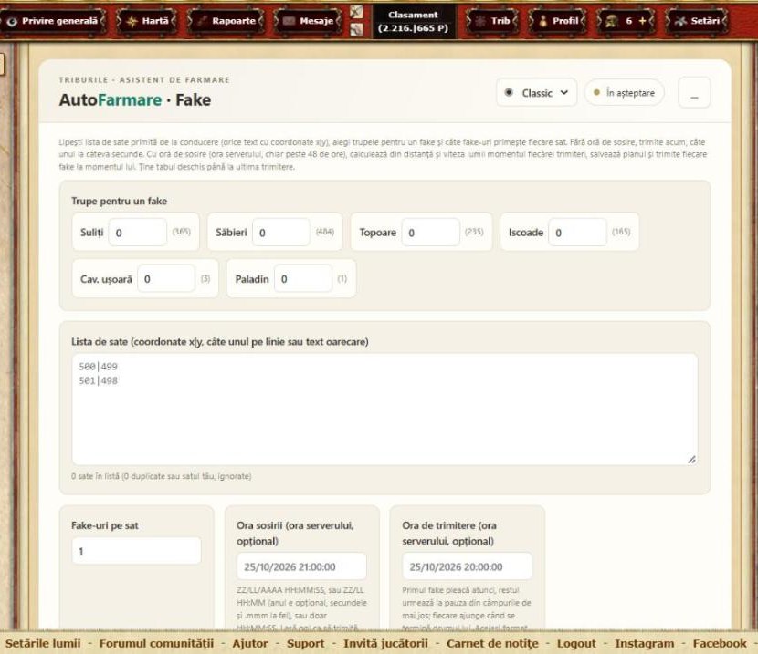Focus the Sulițe troop count field
This screenshot has height=654, width=758.
click(x=138, y=233)
